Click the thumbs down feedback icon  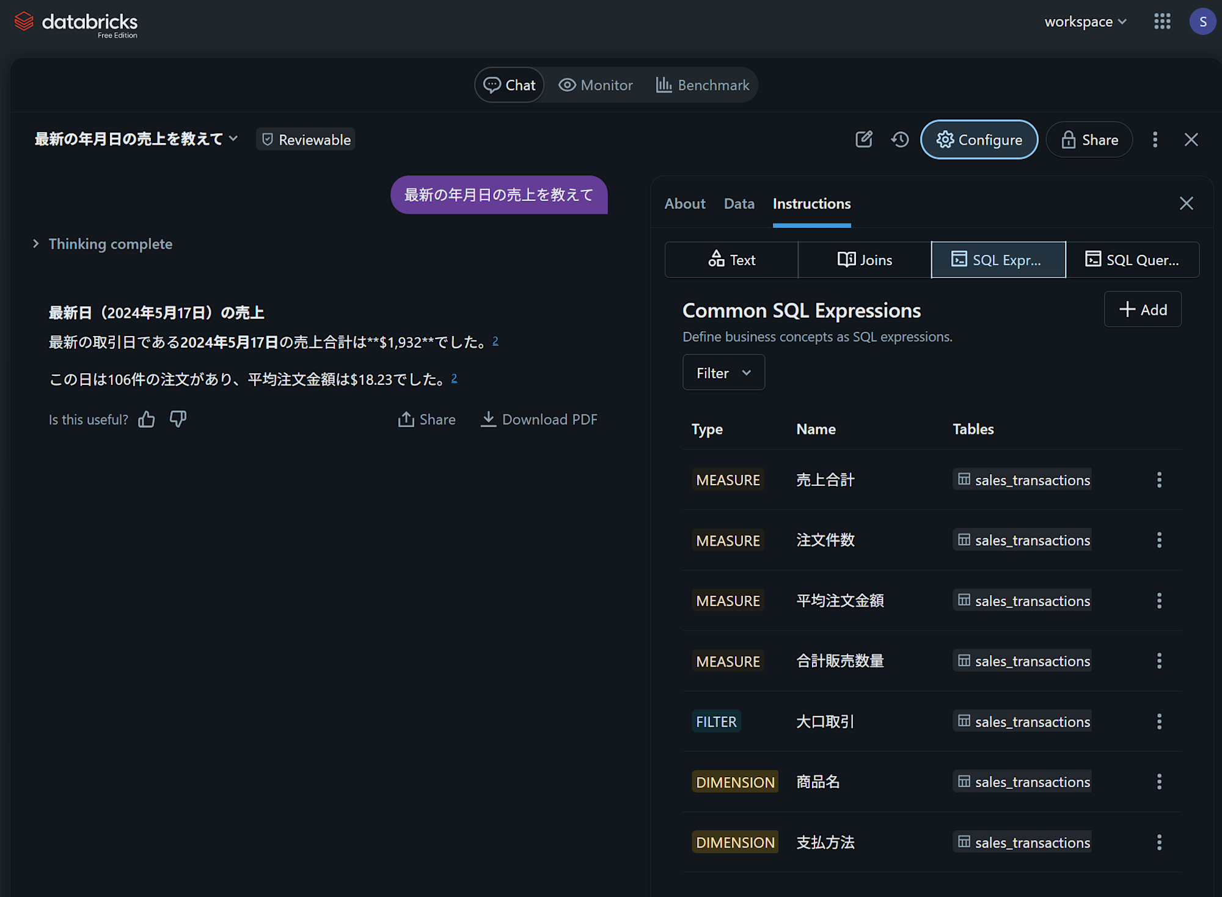[178, 419]
